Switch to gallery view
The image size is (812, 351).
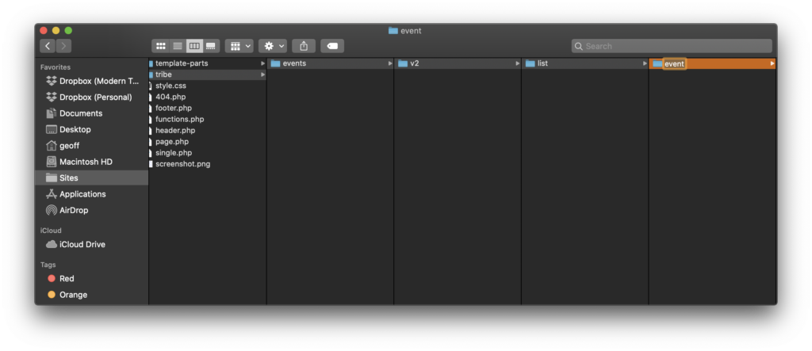pos(211,46)
